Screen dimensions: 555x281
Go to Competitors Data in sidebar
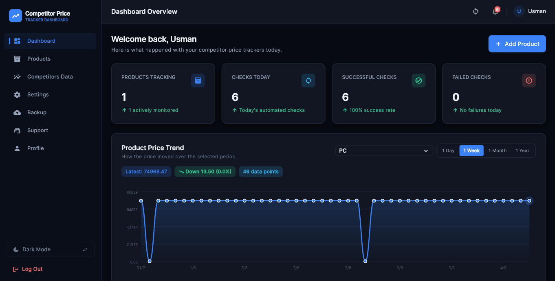(50, 77)
